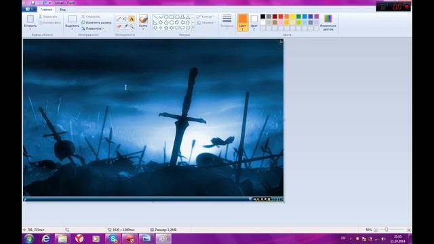Select the Text tool marked A
The image size is (434, 244).
click(x=132, y=19)
